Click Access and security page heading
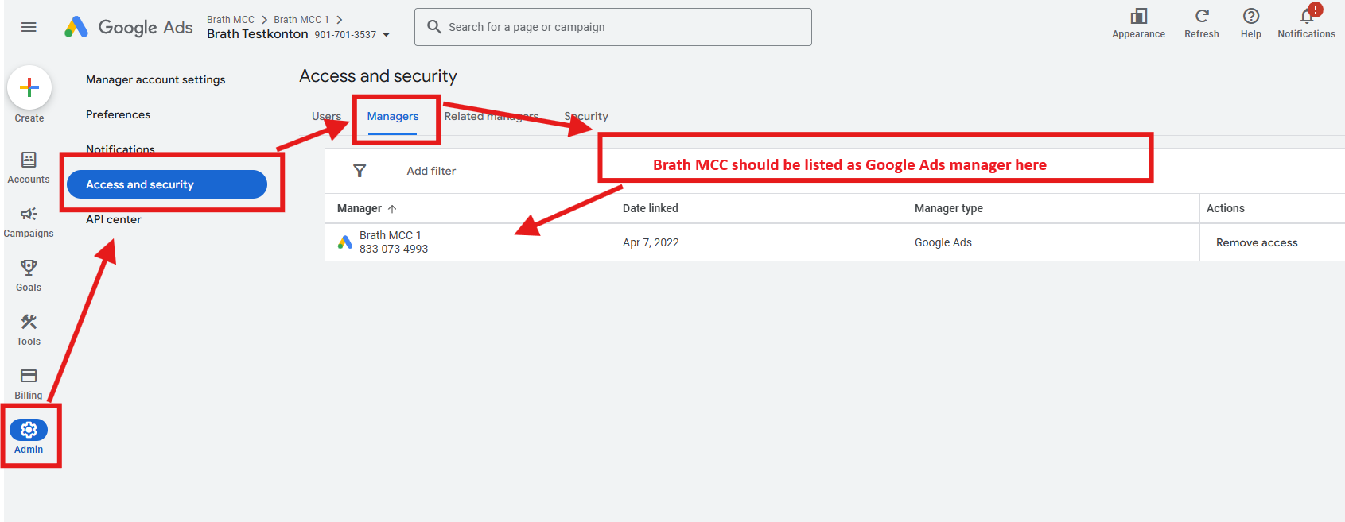The height and width of the screenshot is (522, 1345). point(379,76)
